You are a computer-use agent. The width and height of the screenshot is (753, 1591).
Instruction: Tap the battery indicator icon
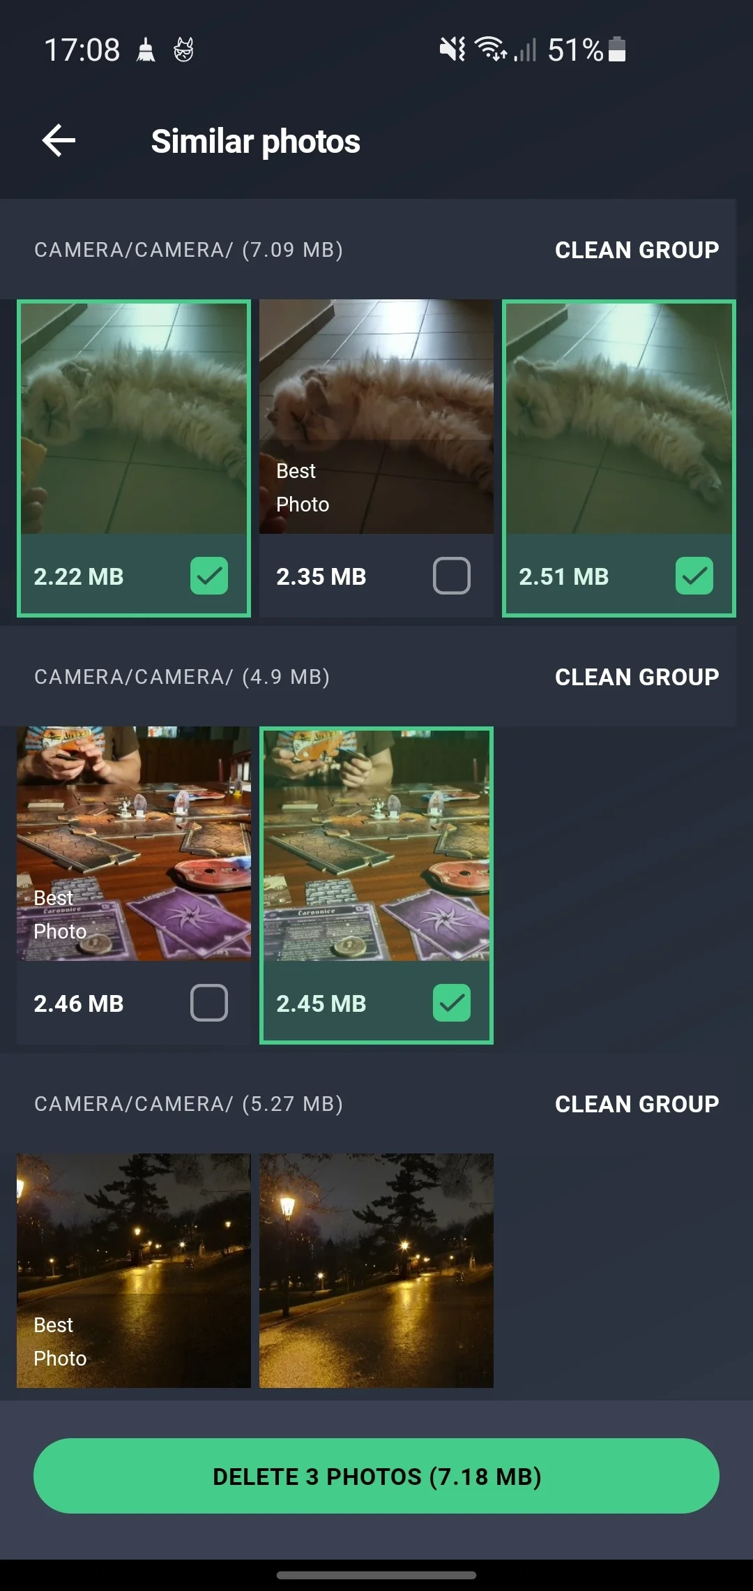[x=617, y=50]
